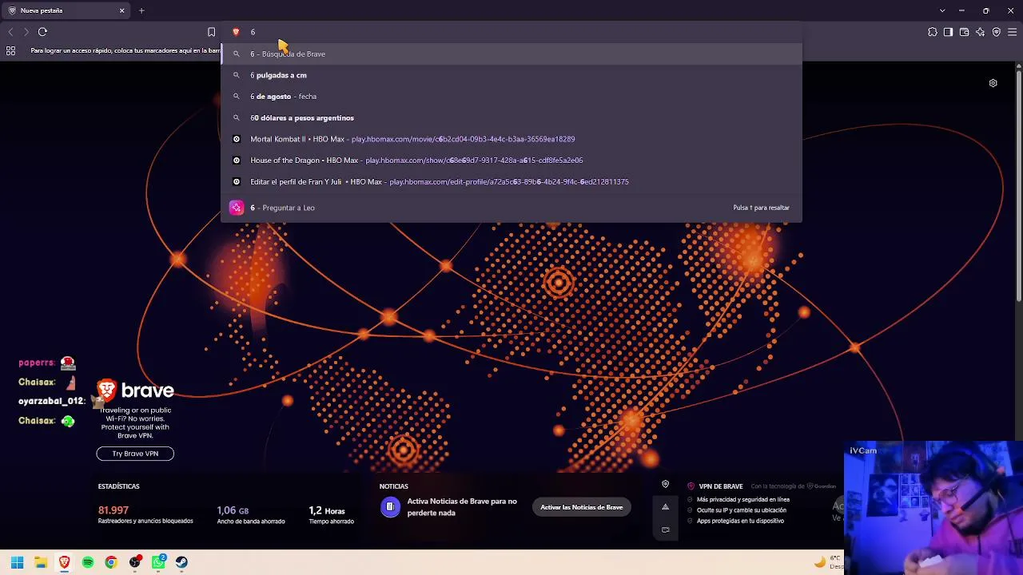Select VPN shield icon in widget strip
The height and width of the screenshot is (575, 1023).
click(x=665, y=485)
